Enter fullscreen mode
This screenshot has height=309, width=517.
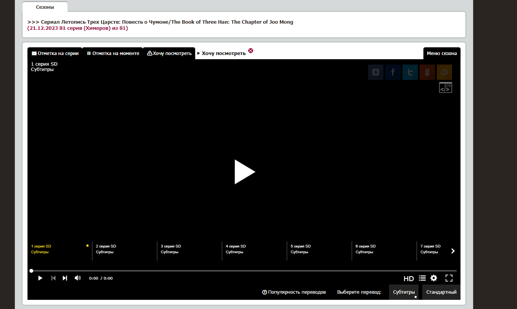pyautogui.click(x=449, y=278)
